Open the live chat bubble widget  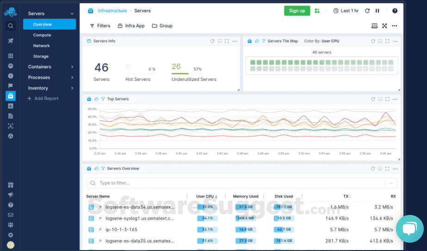point(409,229)
